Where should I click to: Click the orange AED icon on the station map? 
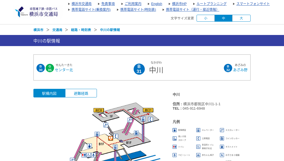(111, 138)
